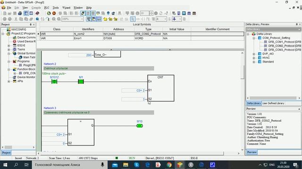Select Used Device Report tree item

pyautogui.click(x=26, y=41)
